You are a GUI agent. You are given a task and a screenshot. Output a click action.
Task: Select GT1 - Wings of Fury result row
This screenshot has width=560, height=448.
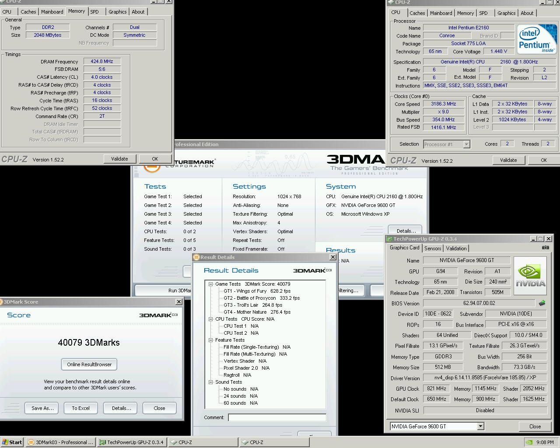click(257, 291)
